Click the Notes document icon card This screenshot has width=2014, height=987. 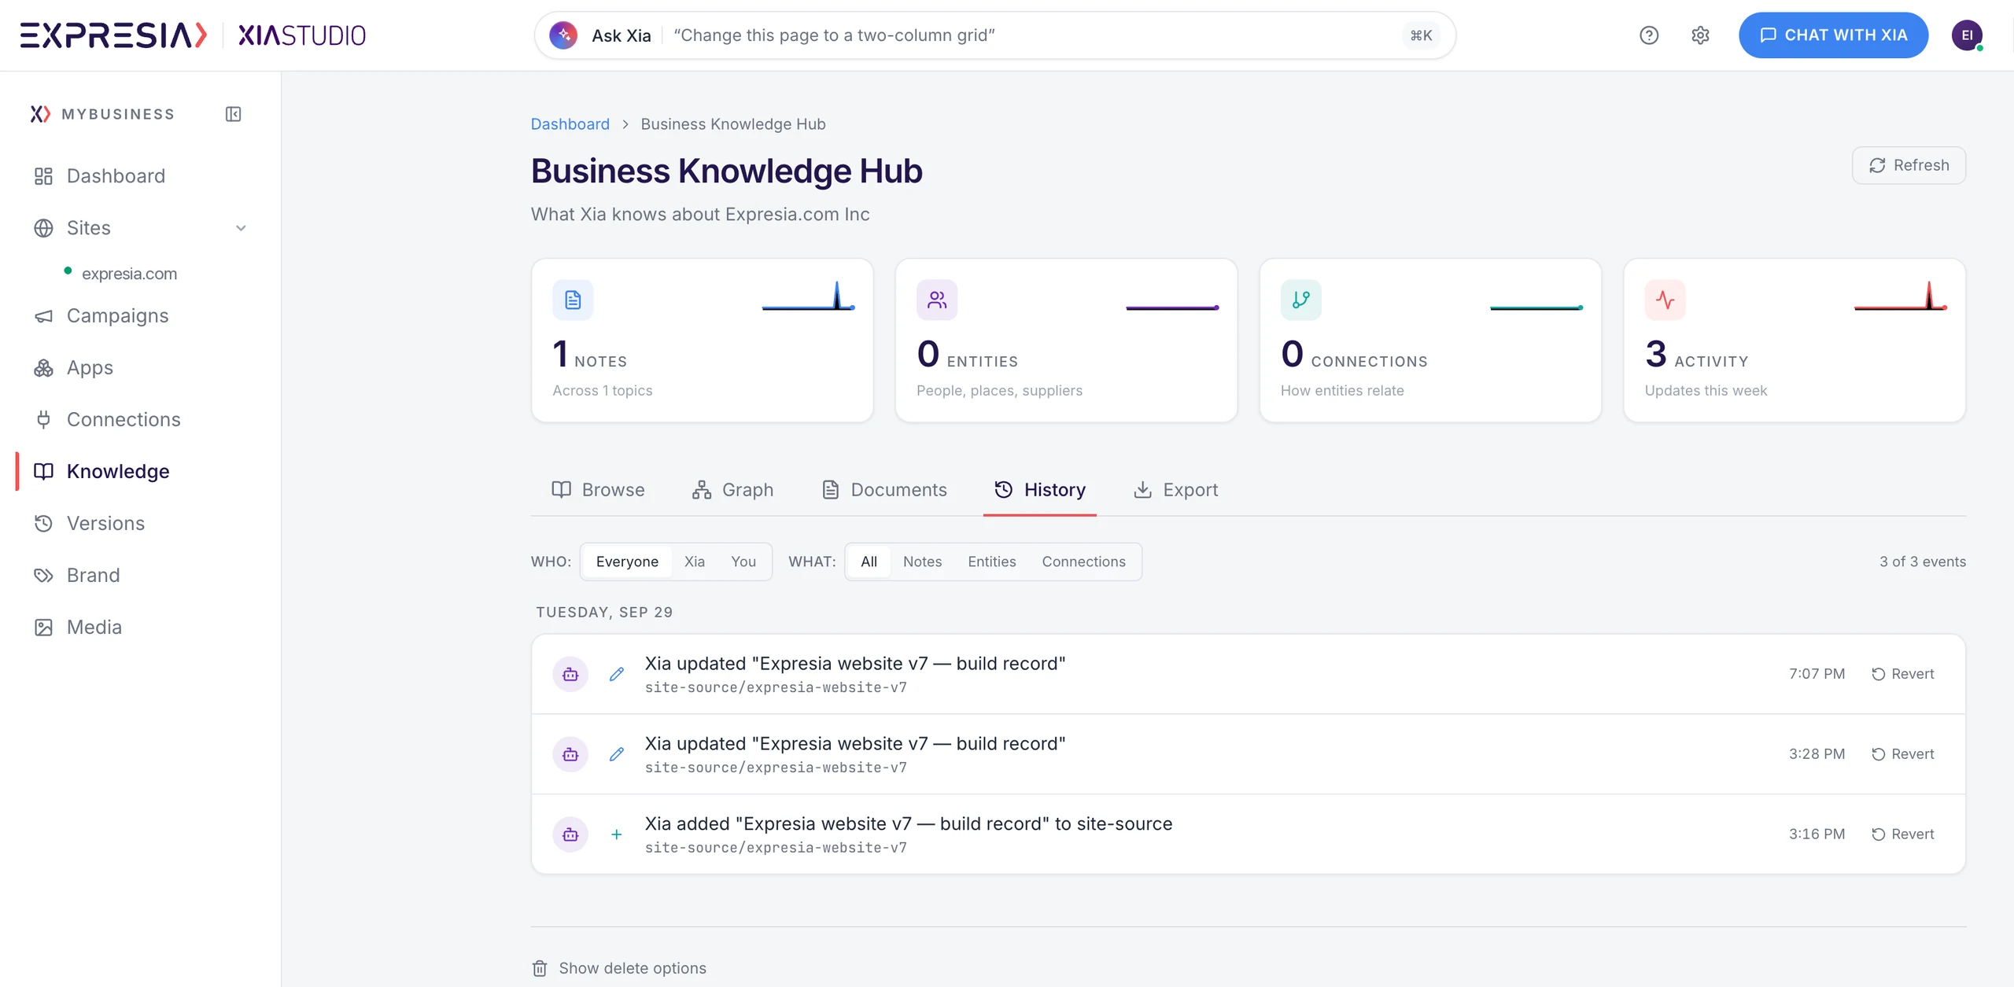(x=573, y=300)
